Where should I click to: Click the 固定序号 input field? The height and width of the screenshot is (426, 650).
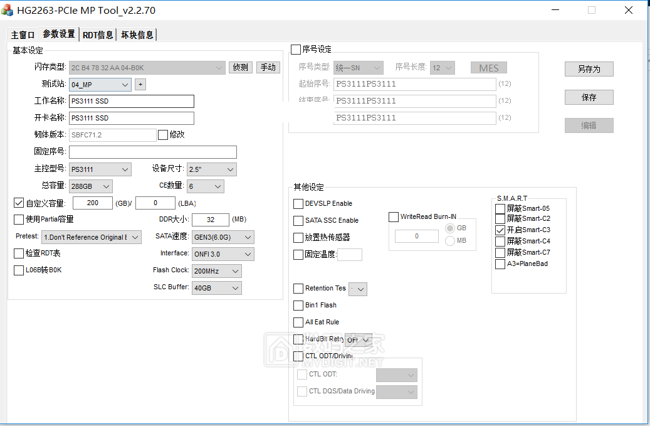pos(152,152)
